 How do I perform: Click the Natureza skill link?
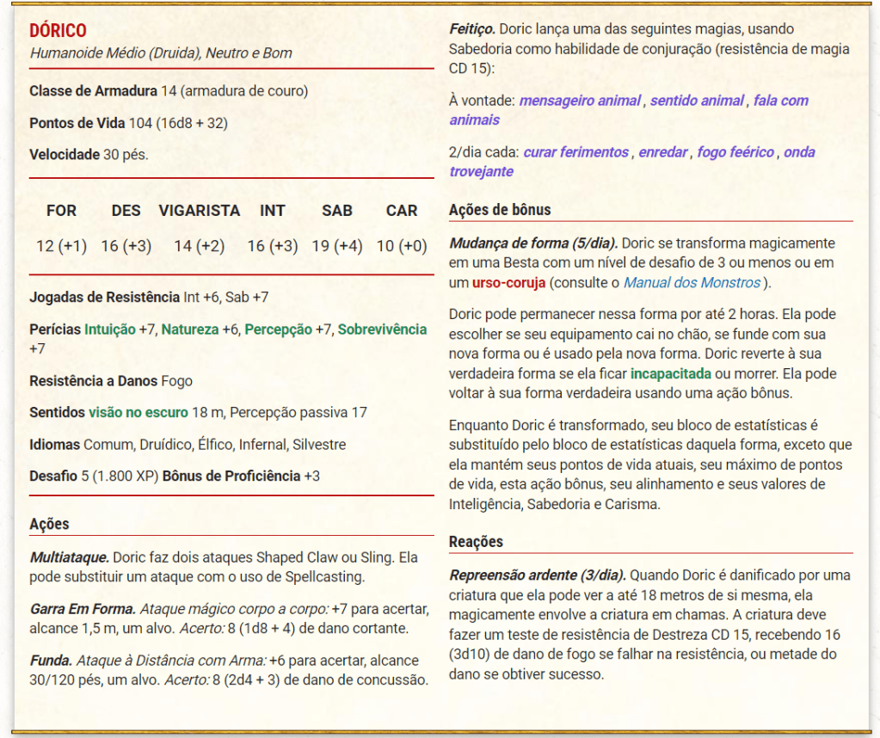(x=190, y=329)
